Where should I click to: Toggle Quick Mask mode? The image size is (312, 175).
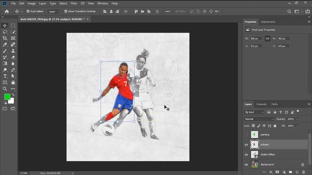(x=5, y=108)
